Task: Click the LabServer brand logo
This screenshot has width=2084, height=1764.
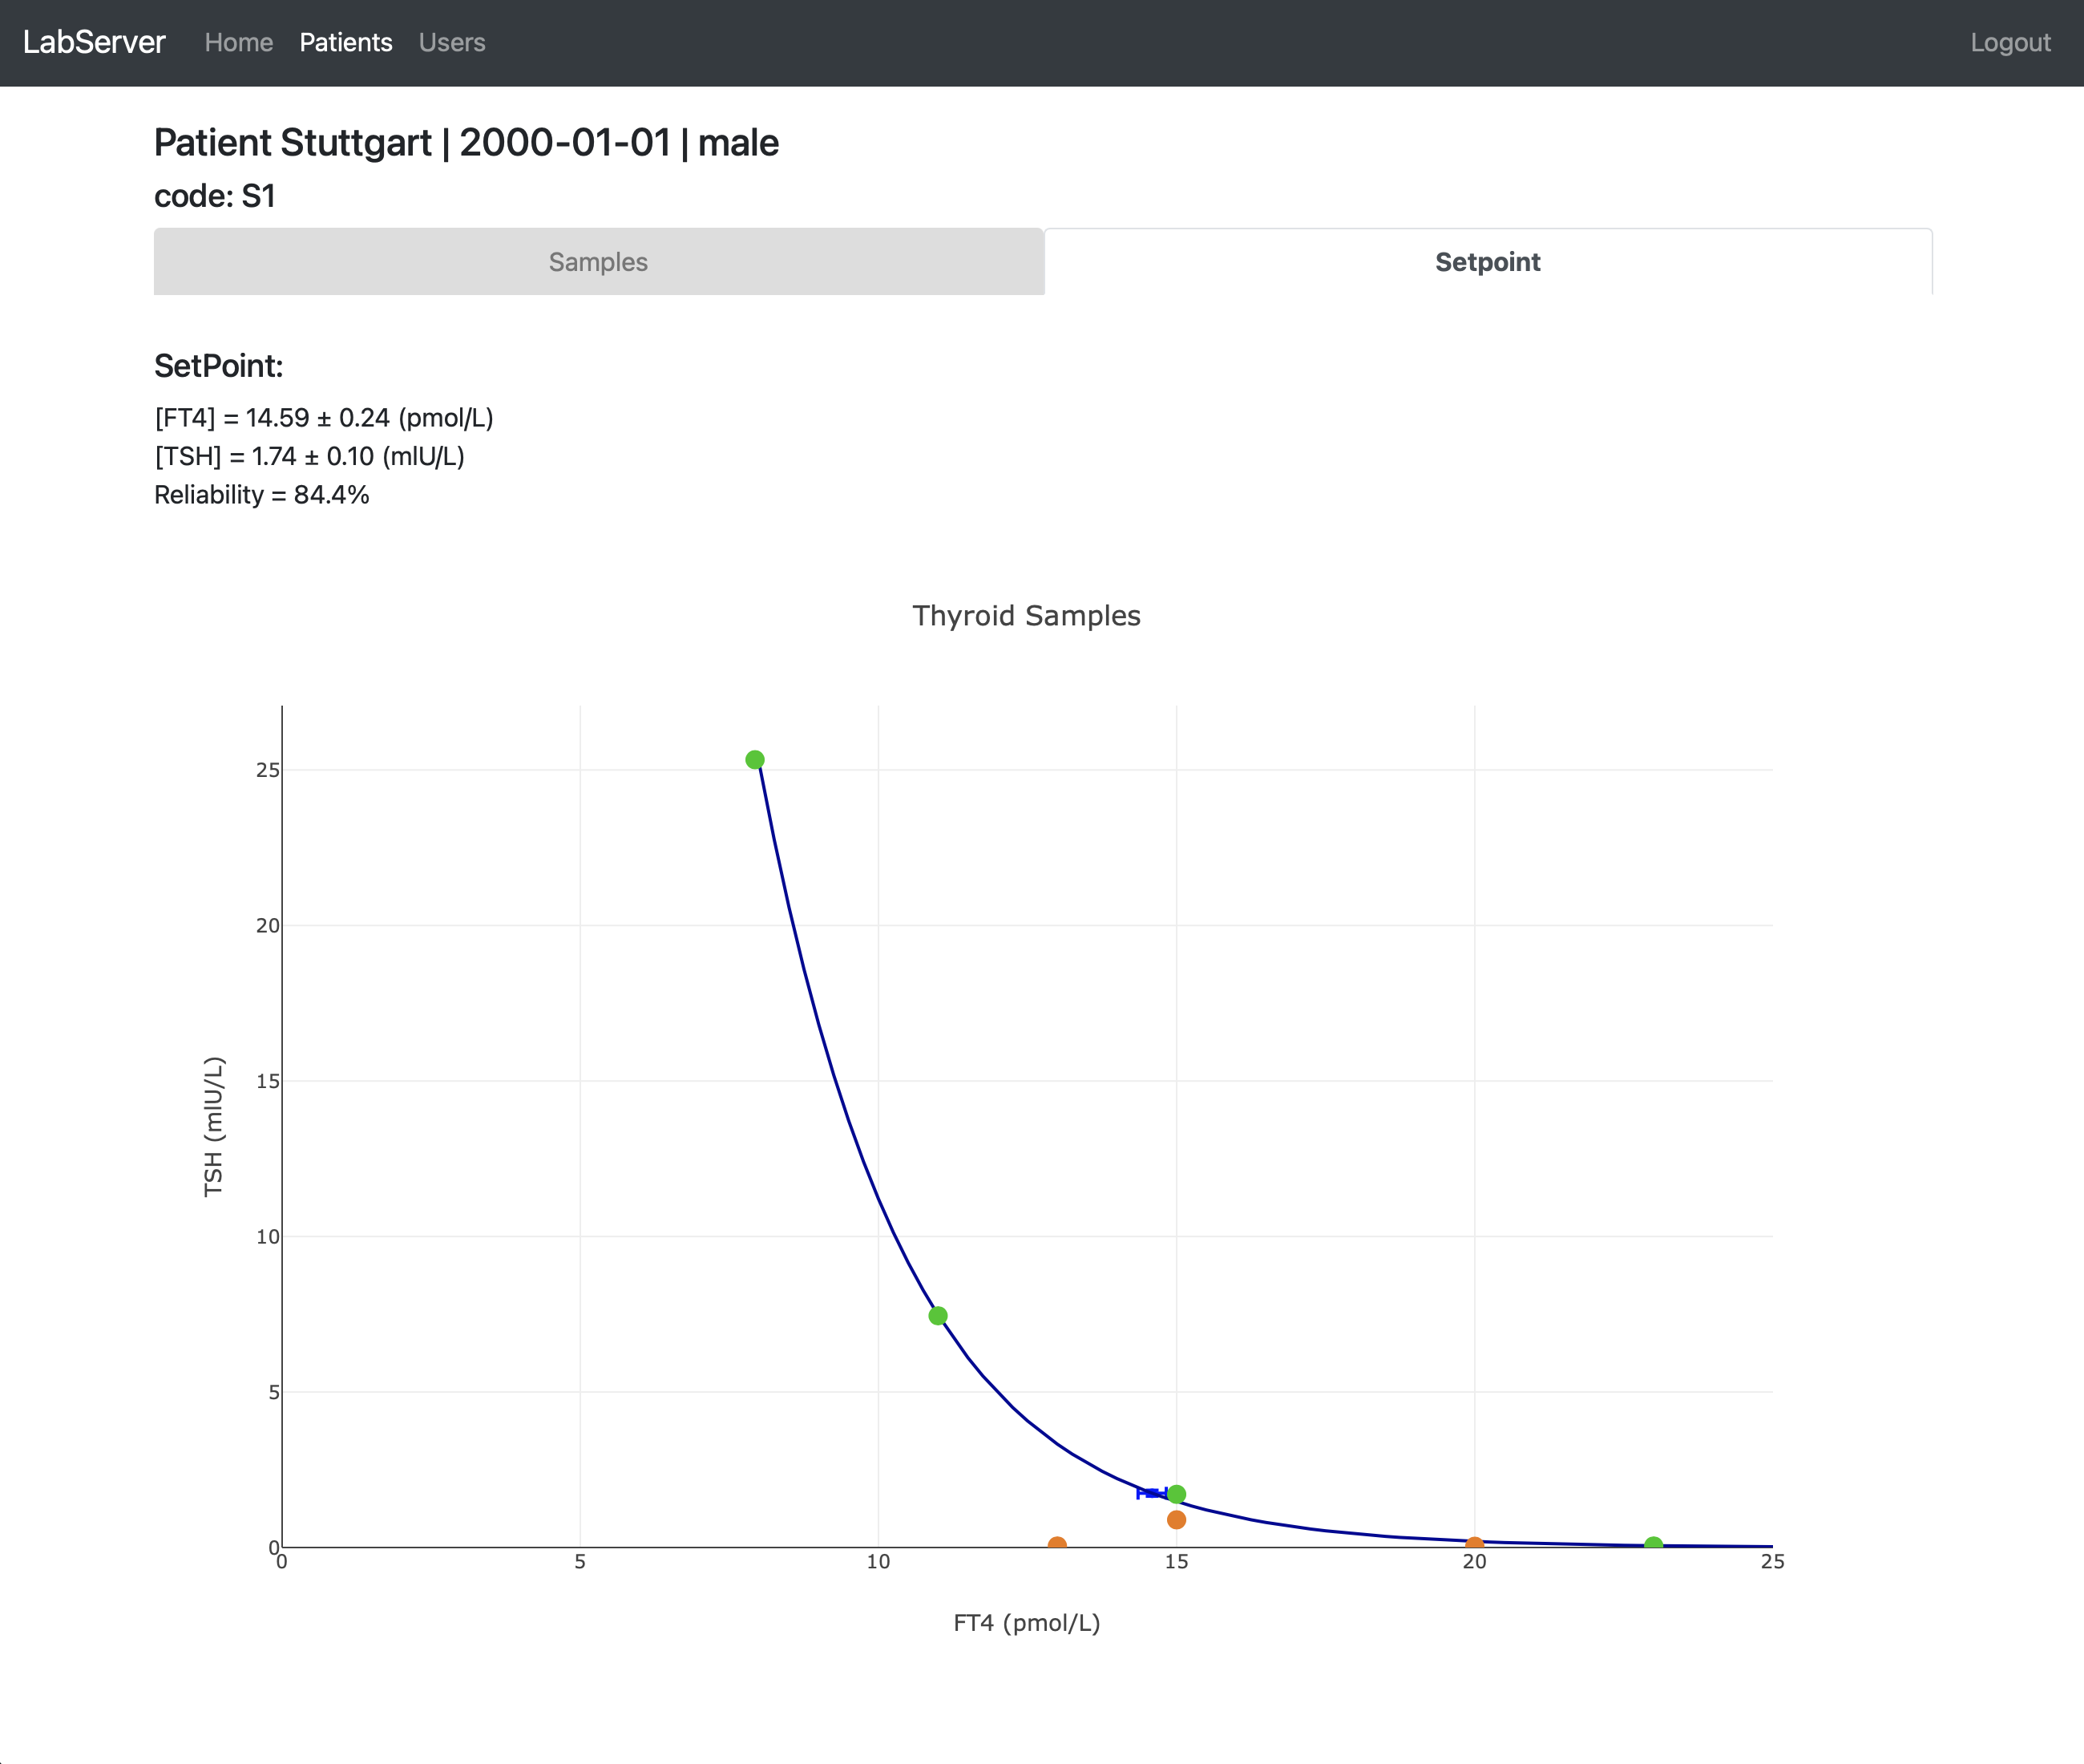Action: [94, 42]
